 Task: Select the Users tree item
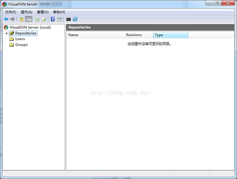click(x=20, y=39)
